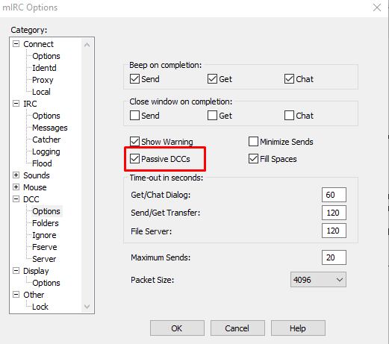389x344 pixels.
Task: Collapse the DCC category node
Action: tap(16, 199)
